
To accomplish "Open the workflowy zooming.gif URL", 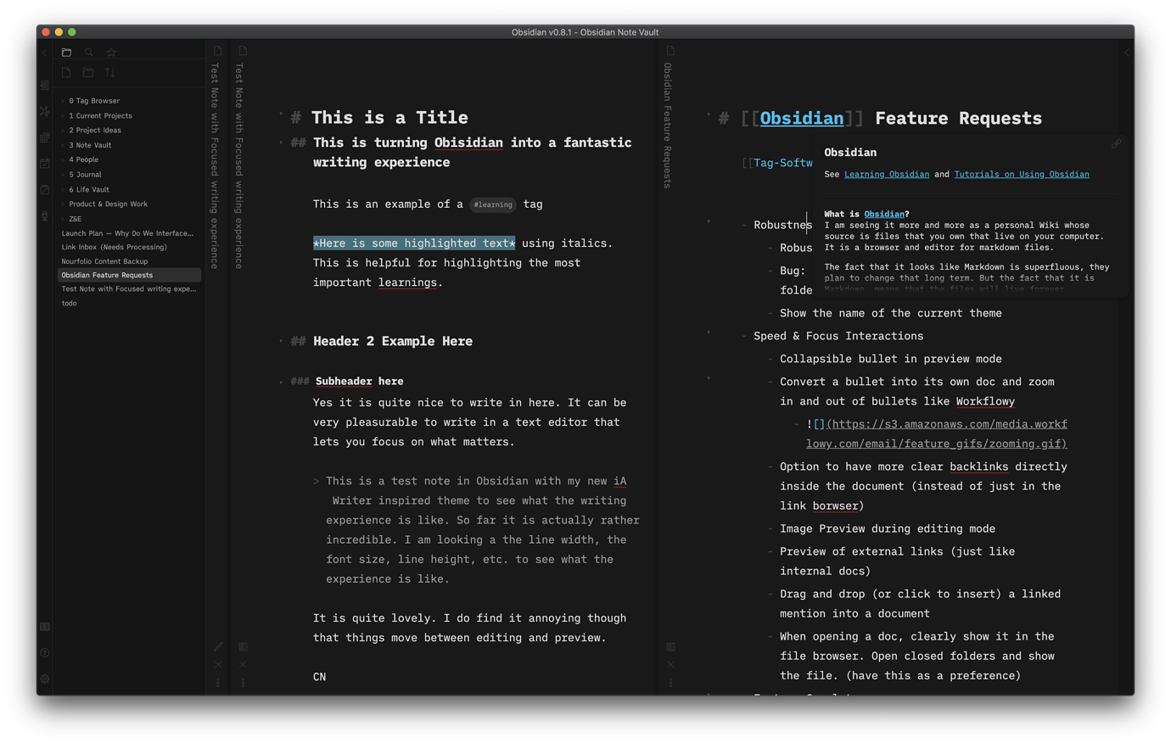I will [937, 433].
